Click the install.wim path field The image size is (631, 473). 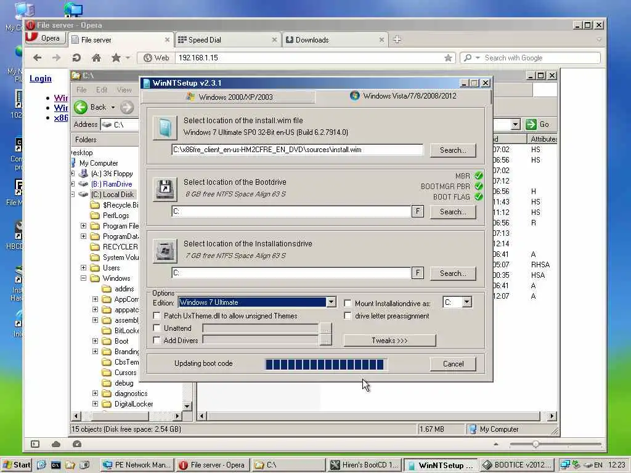click(297, 150)
